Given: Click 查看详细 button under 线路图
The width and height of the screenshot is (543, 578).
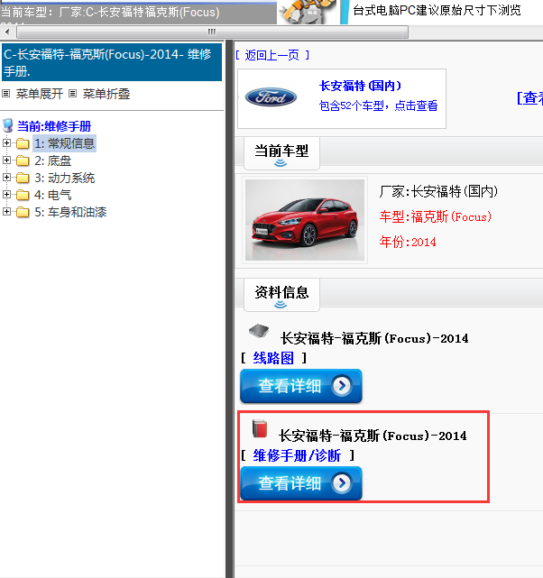Looking at the screenshot, I should (300, 386).
